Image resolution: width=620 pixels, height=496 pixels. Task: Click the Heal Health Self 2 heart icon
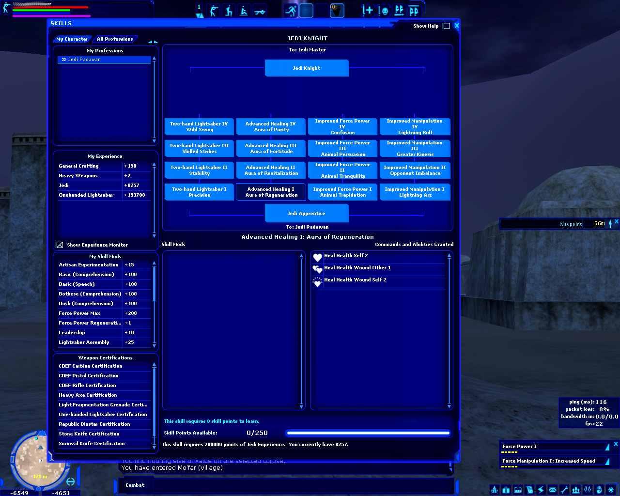tap(317, 257)
